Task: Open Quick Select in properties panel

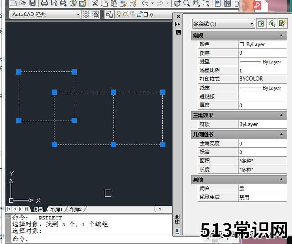Action: [282, 24]
